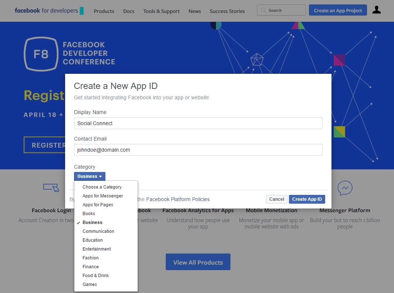Select the checked Business category
394x293 pixels.
click(106, 222)
